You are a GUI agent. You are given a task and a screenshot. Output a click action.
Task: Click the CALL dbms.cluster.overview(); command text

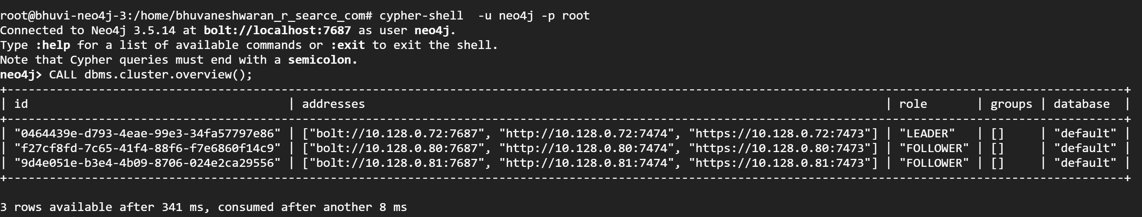151,75
